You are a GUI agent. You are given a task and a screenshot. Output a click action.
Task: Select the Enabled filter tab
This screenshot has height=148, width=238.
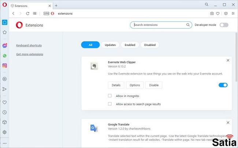(130, 45)
